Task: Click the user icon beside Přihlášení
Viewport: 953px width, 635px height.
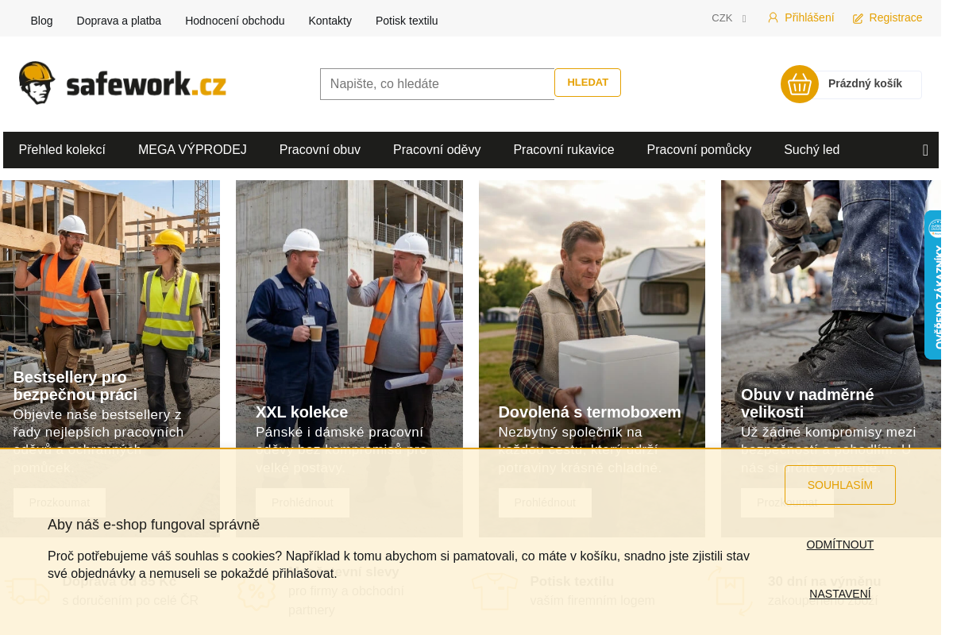Action: 773,17
